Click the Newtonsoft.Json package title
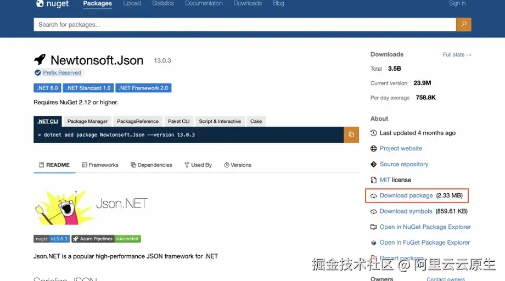 point(97,60)
